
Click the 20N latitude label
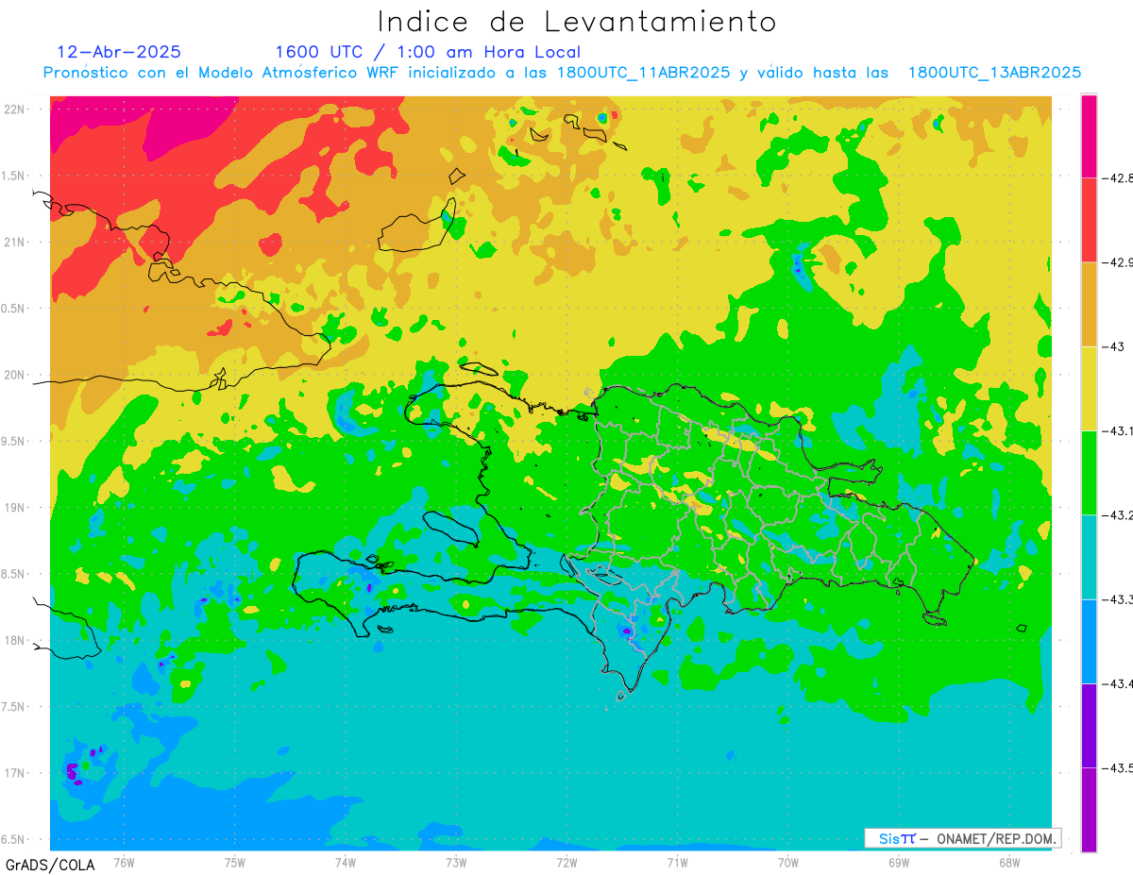click(x=15, y=375)
